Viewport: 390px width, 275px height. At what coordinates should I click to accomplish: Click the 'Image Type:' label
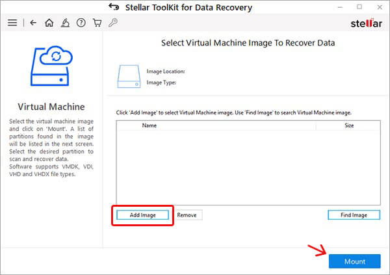(x=161, y=83)
